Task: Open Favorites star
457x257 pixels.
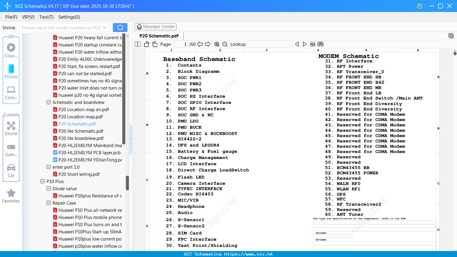Action: click(x=11, y=196)
